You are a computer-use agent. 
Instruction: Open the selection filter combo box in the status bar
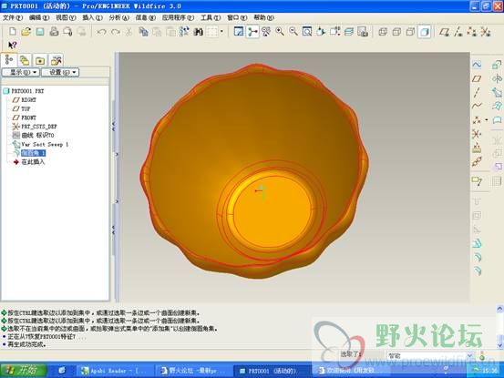coord(430,355)
